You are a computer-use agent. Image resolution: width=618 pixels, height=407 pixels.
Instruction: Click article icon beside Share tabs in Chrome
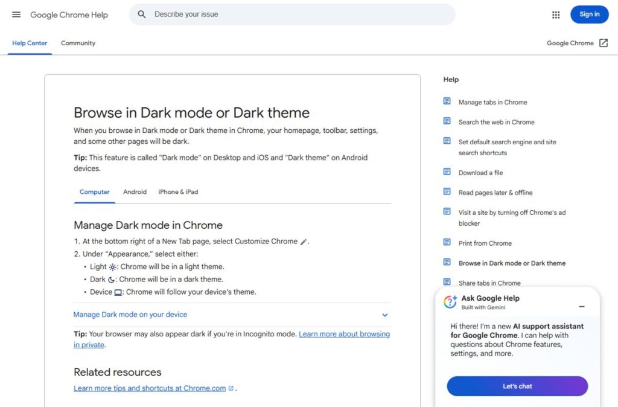(447, 282)
